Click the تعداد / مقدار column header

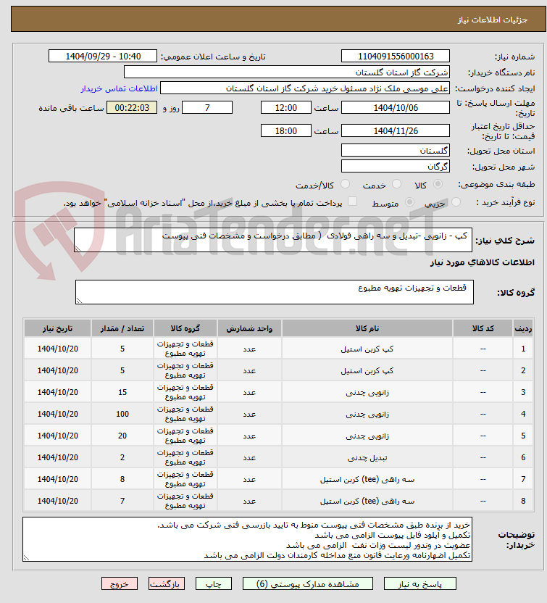122,328
